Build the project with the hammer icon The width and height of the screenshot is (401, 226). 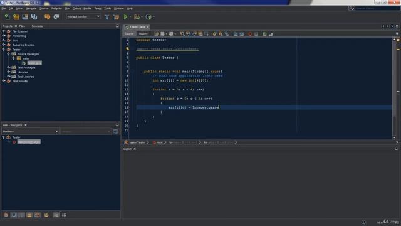pyautogui.click(x=107, y=17)
